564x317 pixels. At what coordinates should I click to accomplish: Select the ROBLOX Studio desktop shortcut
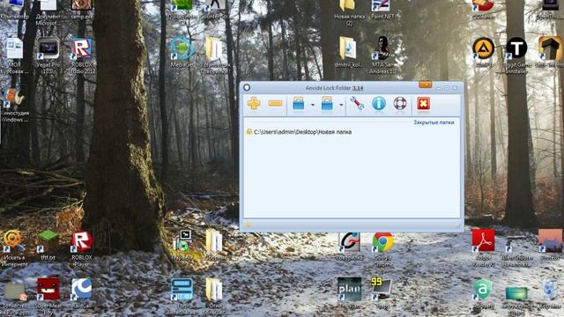click(x=82, y=55)
